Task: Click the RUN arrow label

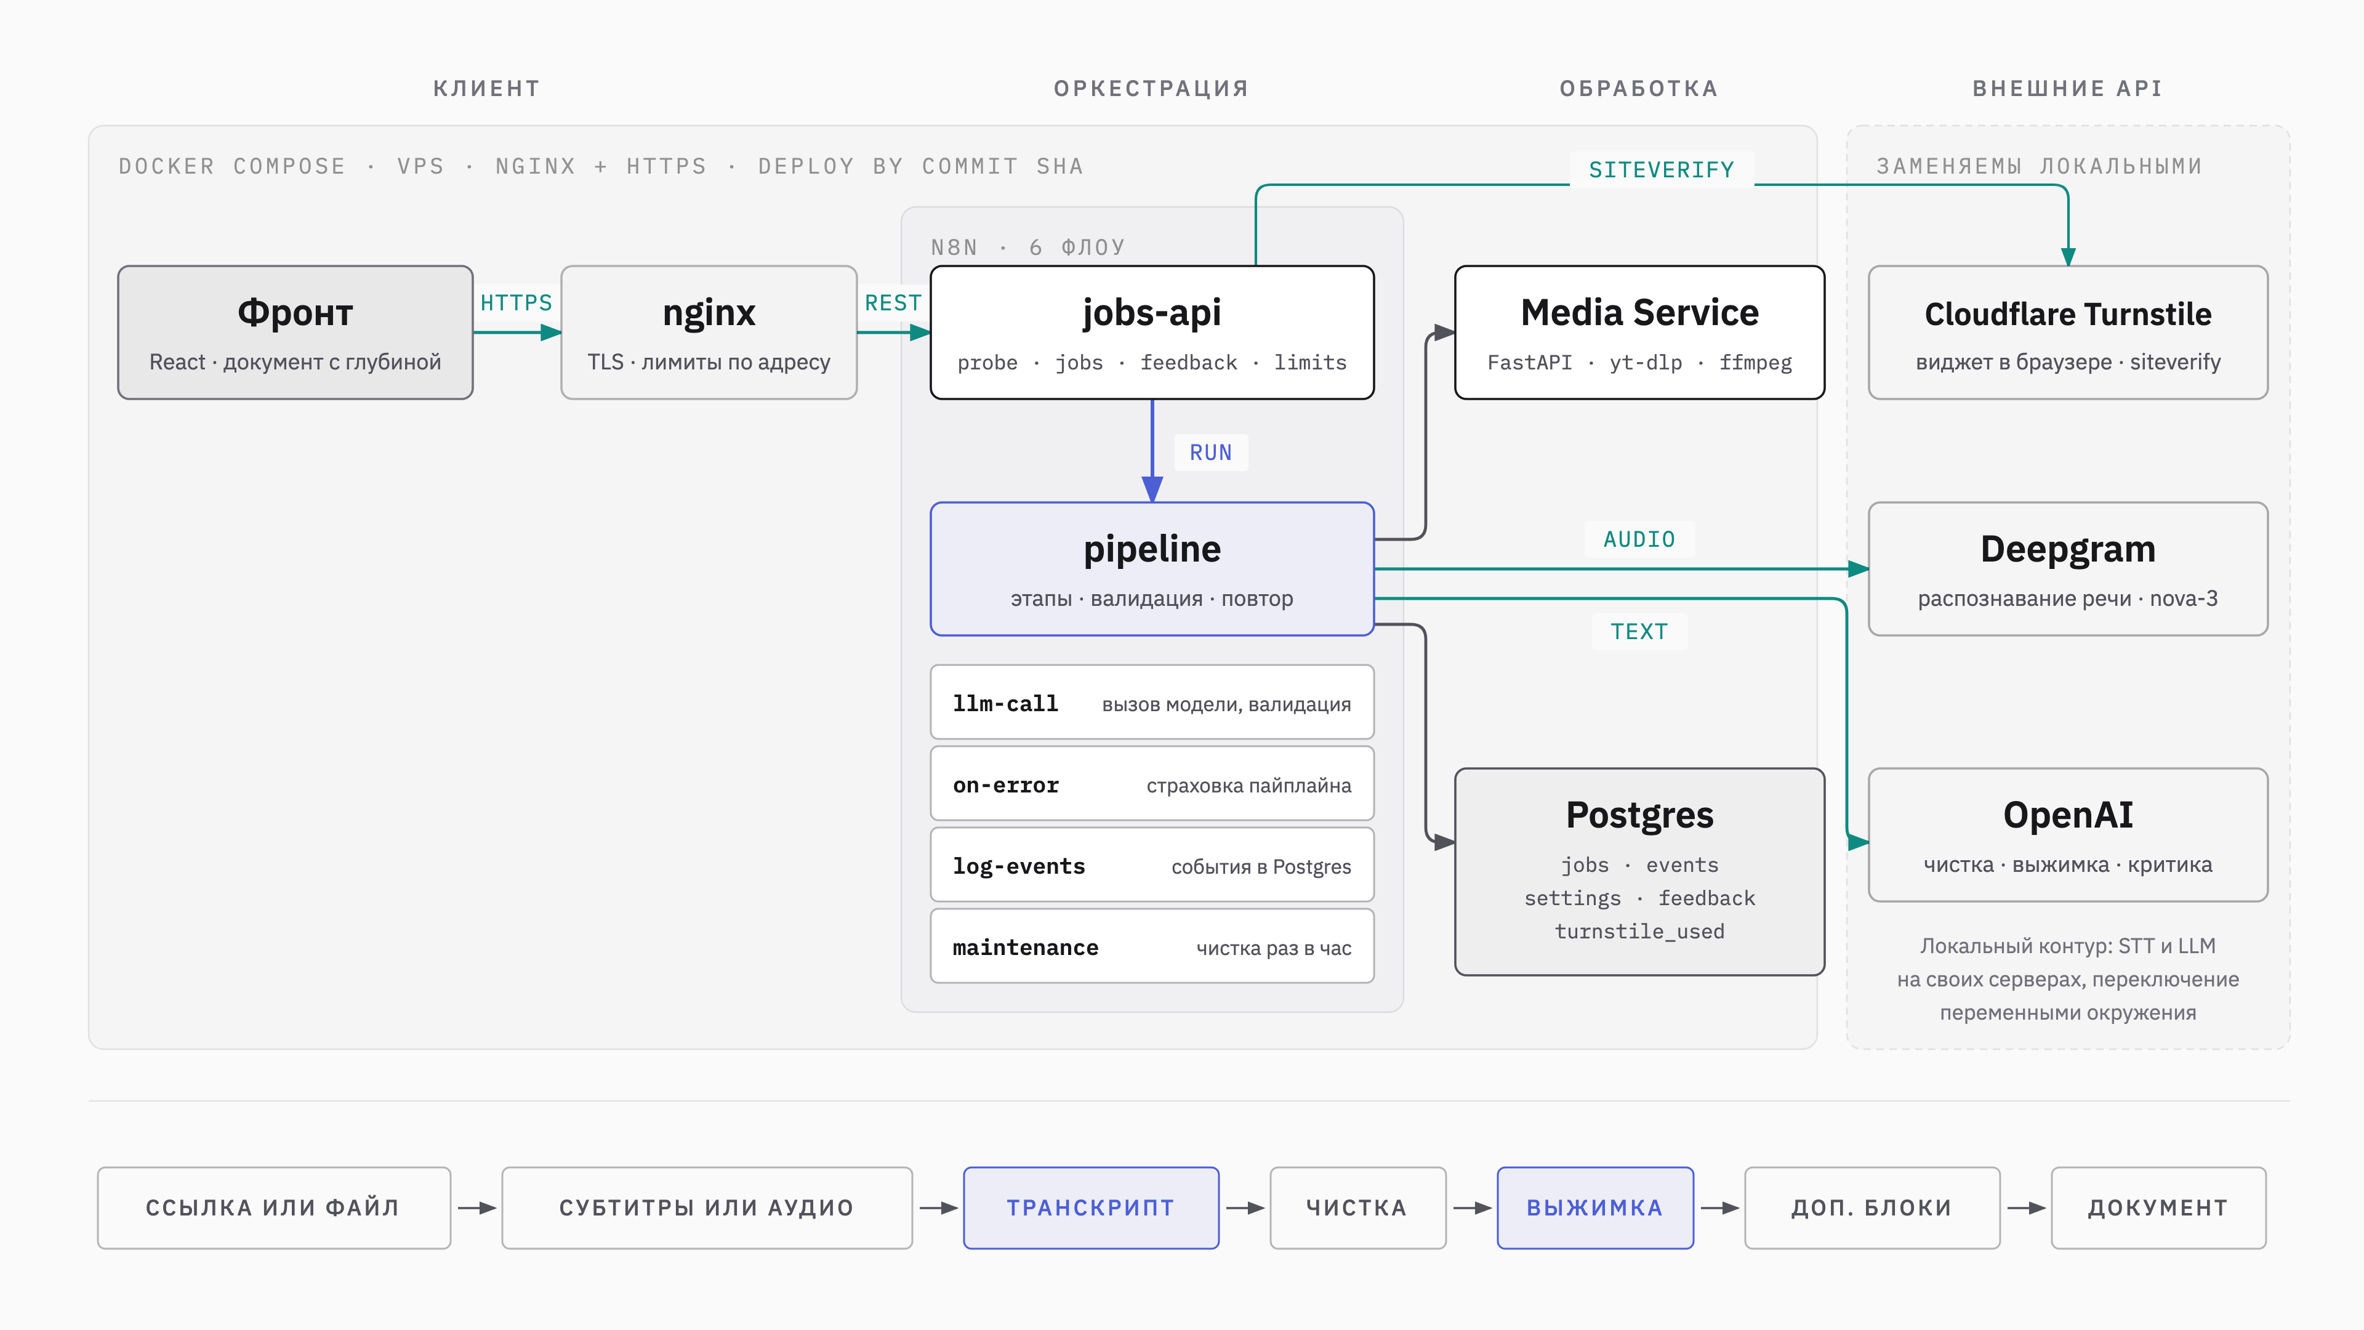Action: coord(1210,453)
